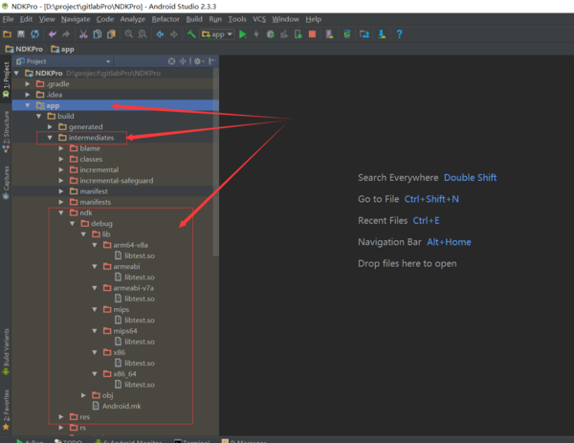Click the Sync Project with Gradle icon
Screen dimensions: 574x443
347,34
